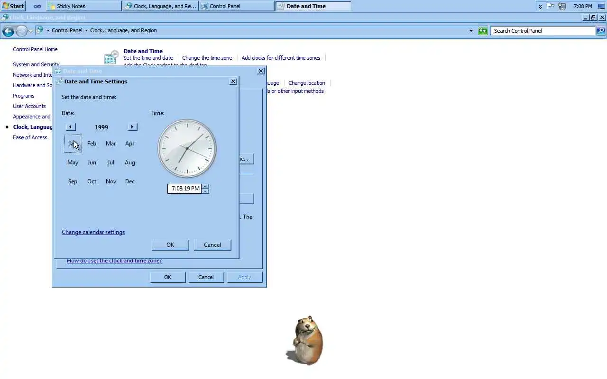Screen dimensions: 607x379
Task: Open User Accounts category
Action: pyautogui.click(x=29, y=106)
